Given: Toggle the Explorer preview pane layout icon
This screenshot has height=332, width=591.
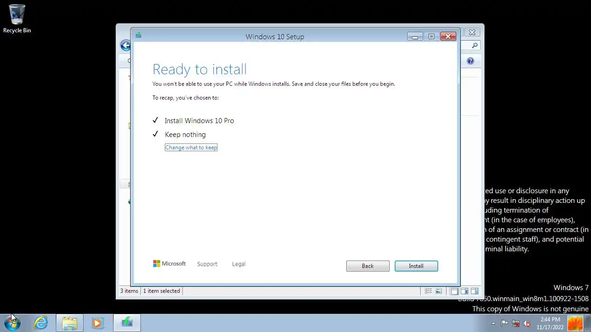Looking at the screenshot, I should [x=475, y=291].
